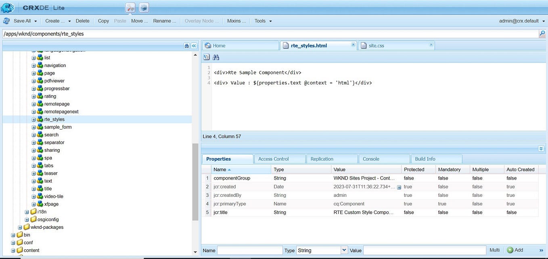548x259 pixels.
Task: Click the pdfviewer component node icon
Action: (40, 81)
